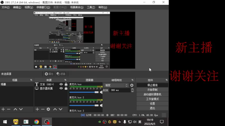This screenshot has width=225, height=126.
Task: Increase 时长 duration with up stepper
Action: [132, 89]
